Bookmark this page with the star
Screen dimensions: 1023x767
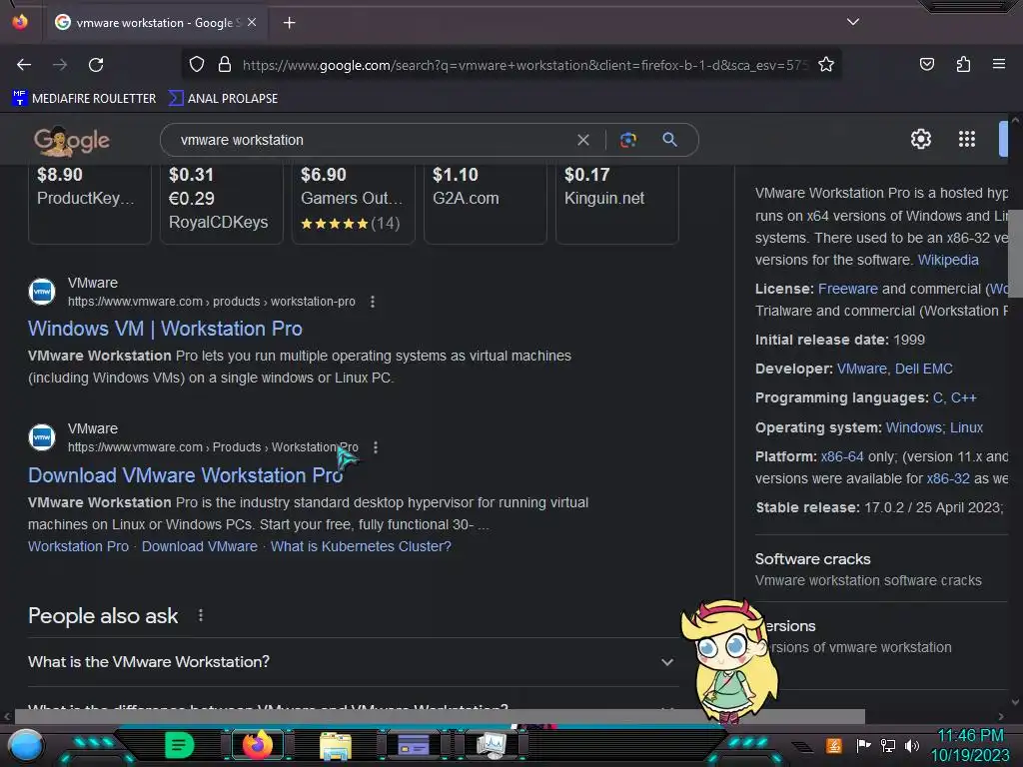(826, 65)
